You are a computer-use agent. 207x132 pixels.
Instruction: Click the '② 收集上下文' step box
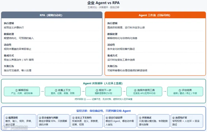63,92
